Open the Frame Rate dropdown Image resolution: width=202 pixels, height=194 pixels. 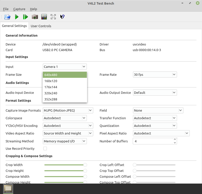(x=155, y=75)
